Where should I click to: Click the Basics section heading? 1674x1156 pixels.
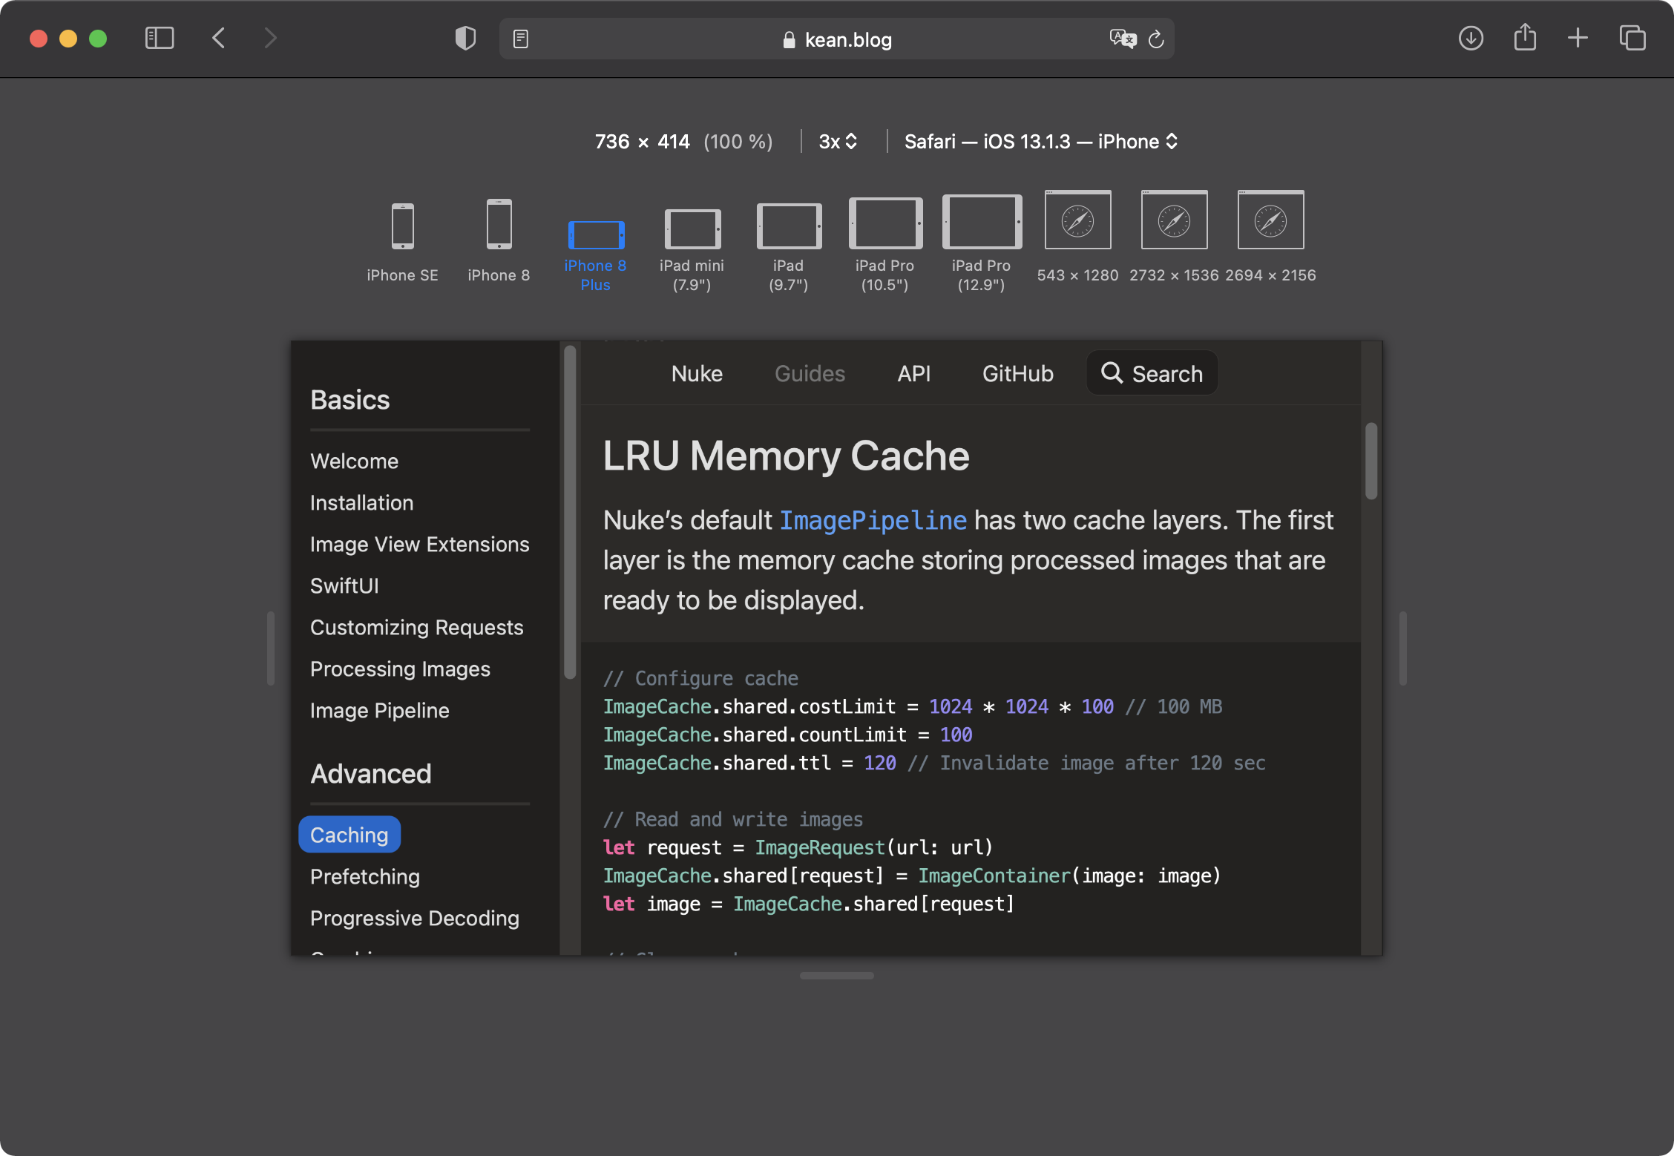pyautogui.click(x=349, y=400)
